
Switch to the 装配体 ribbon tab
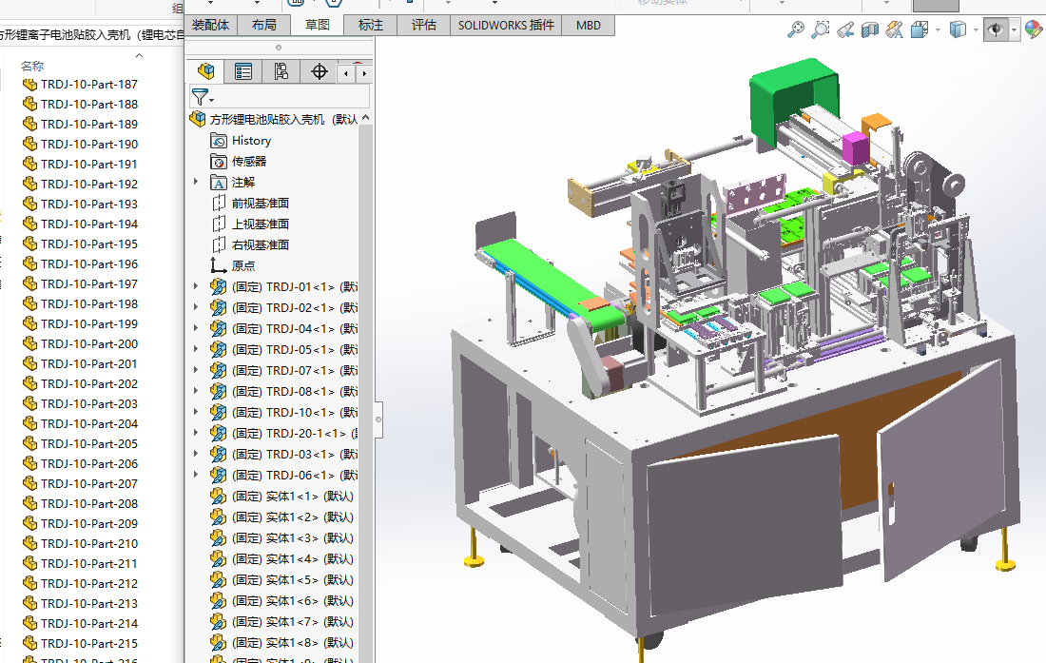coord(210,25)
